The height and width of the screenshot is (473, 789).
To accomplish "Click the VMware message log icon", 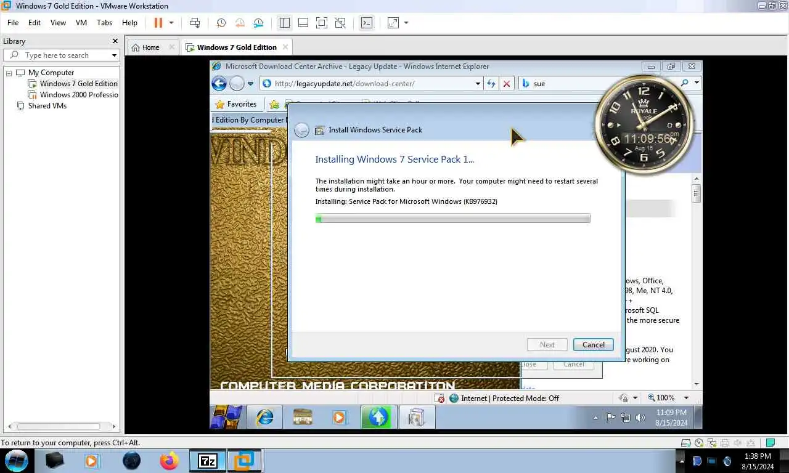I will (771, 443).
